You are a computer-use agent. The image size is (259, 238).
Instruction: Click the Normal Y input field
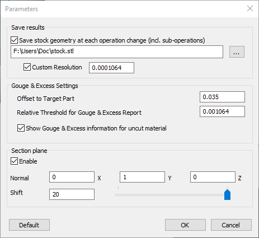coord(142,177)
